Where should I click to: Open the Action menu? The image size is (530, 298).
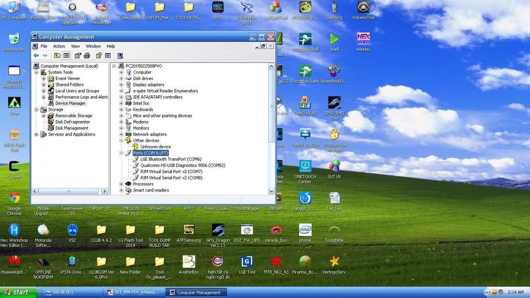[59, 46]
